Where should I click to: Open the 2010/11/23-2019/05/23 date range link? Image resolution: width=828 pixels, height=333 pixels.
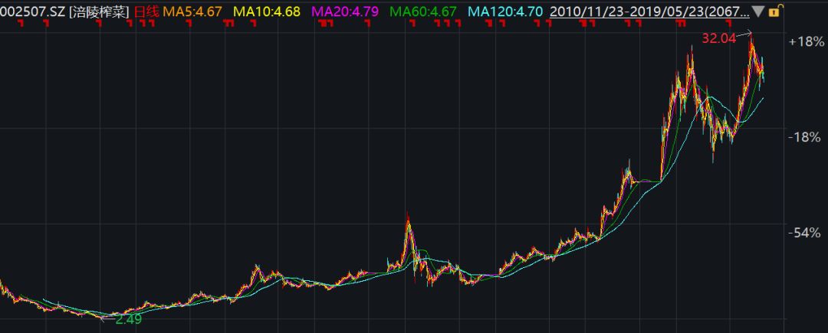point(649,11)
